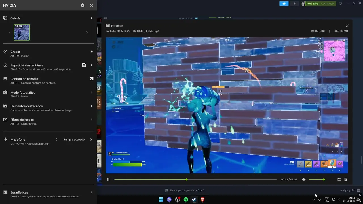The width and height of the screenshot is (363, 204).
Task: Toggle the Estadísticas overlay entry
Action: click(48, 194)
